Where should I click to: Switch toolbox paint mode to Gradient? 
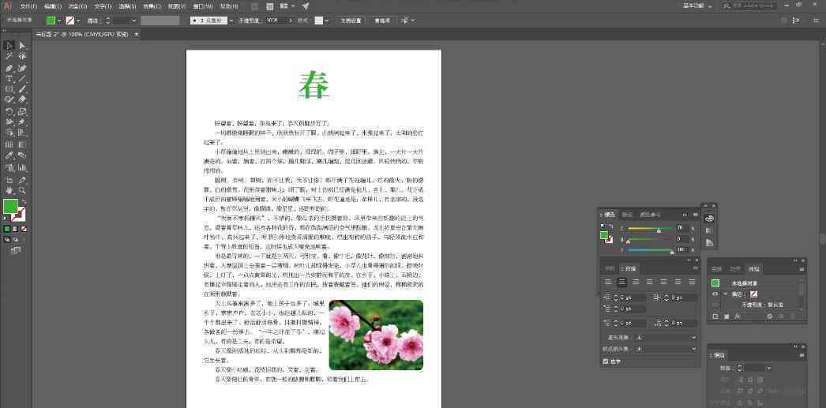tap(15, 229)
